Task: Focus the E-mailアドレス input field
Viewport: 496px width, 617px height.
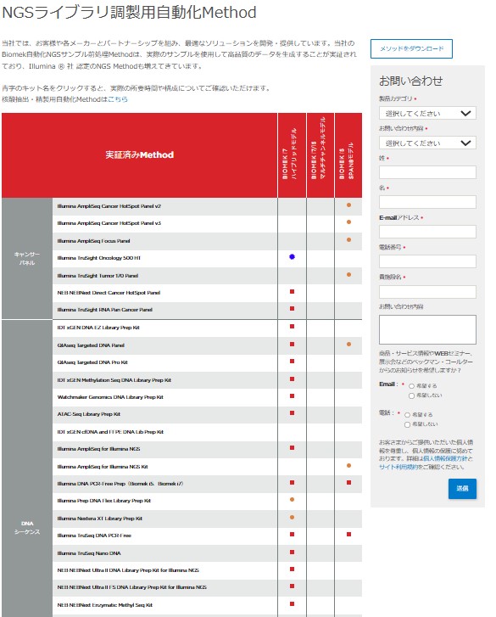Action: (x=427, y=232)
